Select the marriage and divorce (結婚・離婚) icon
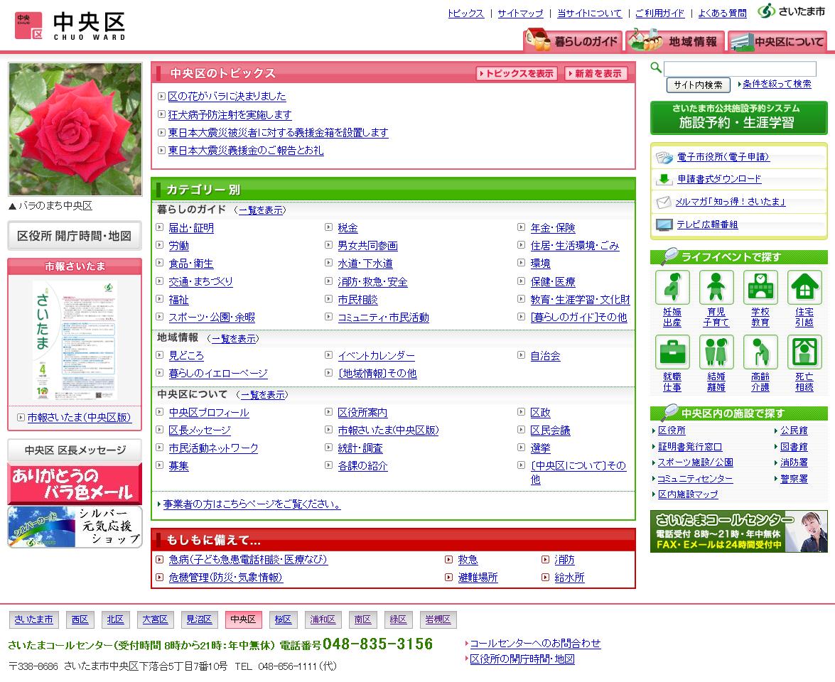Screen dimensions: 835x682 pos(716,352)
